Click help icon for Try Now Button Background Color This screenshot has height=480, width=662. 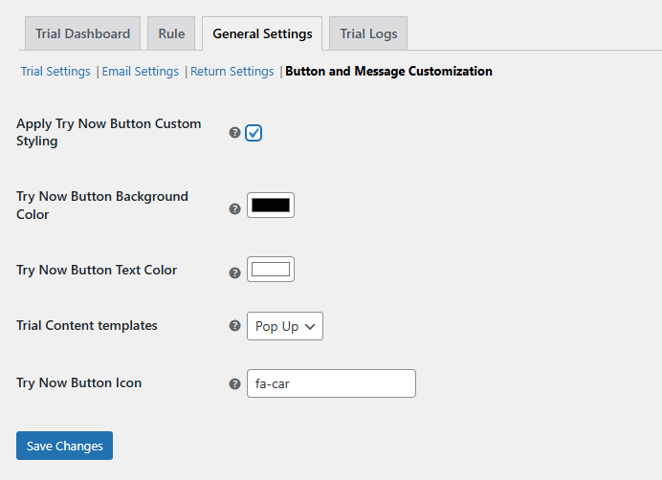coord(234,208)
